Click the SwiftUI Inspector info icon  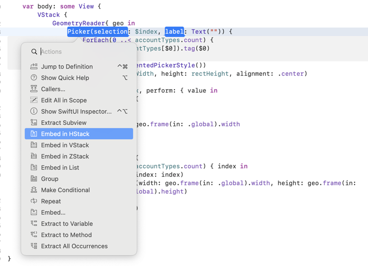pyautogui.click(x=34, y=111)
